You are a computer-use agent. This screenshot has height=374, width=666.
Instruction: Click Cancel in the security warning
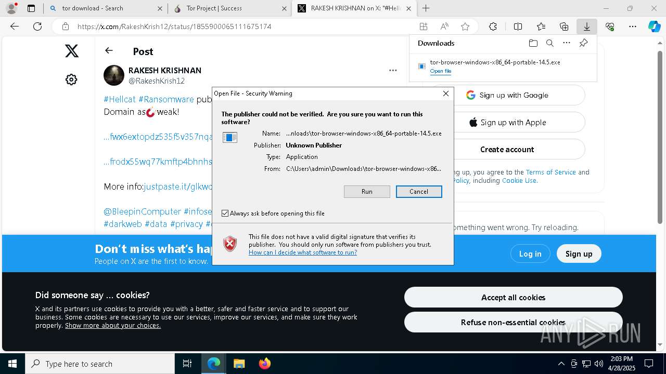point(419,192)
